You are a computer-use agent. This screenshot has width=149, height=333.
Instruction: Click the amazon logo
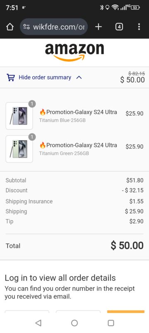click(x=74, y=52)
